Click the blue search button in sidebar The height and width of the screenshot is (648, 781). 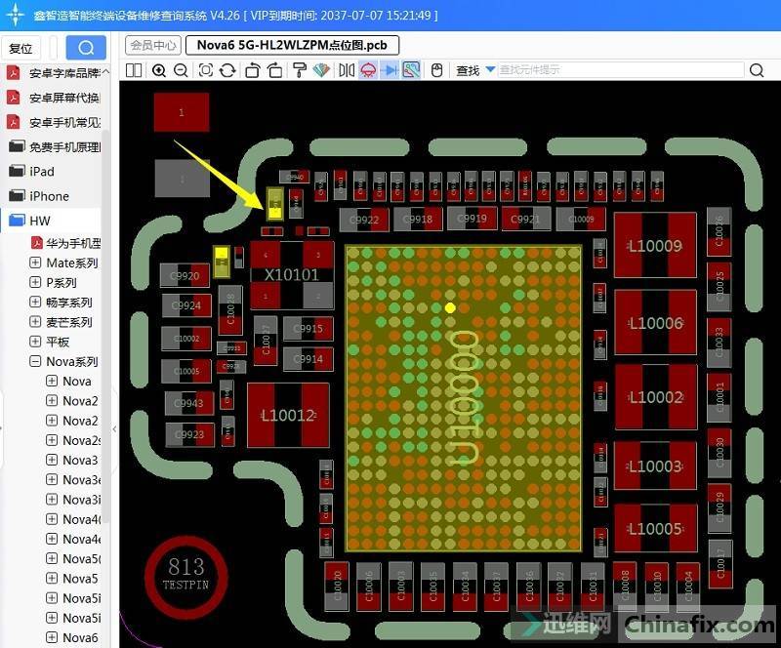point(86,48)
